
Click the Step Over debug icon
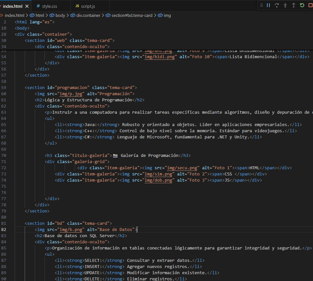click(277, 5)
